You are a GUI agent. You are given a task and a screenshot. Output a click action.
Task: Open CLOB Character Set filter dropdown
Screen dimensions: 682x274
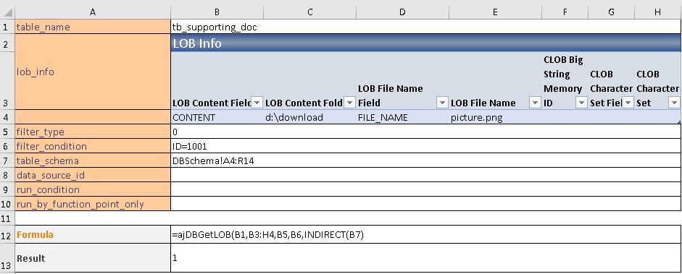tap(674, 103)
